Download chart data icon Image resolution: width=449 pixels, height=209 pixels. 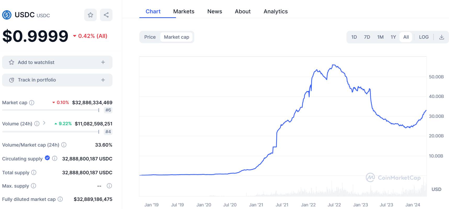click(x=442, y=37)
